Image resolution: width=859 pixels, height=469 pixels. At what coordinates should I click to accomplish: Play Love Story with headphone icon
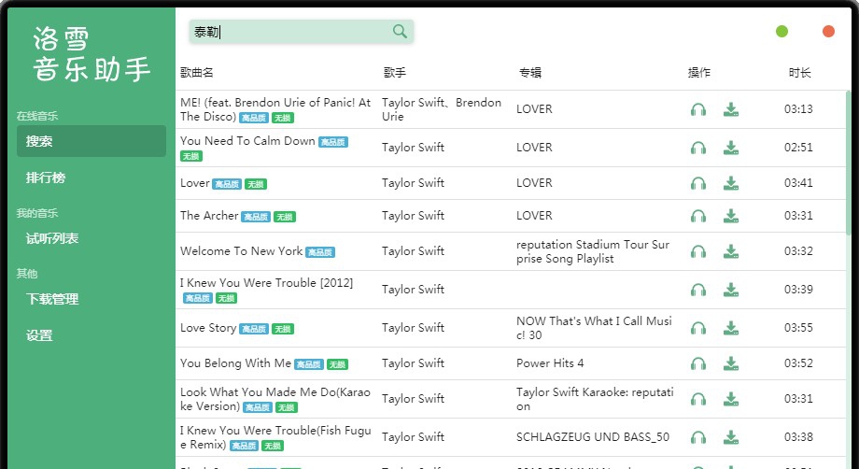698,328
